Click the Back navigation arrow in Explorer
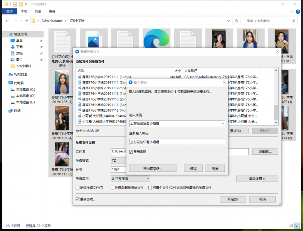Image resolution: width=303 pixels, height=231 pixels. click(6, 20)
